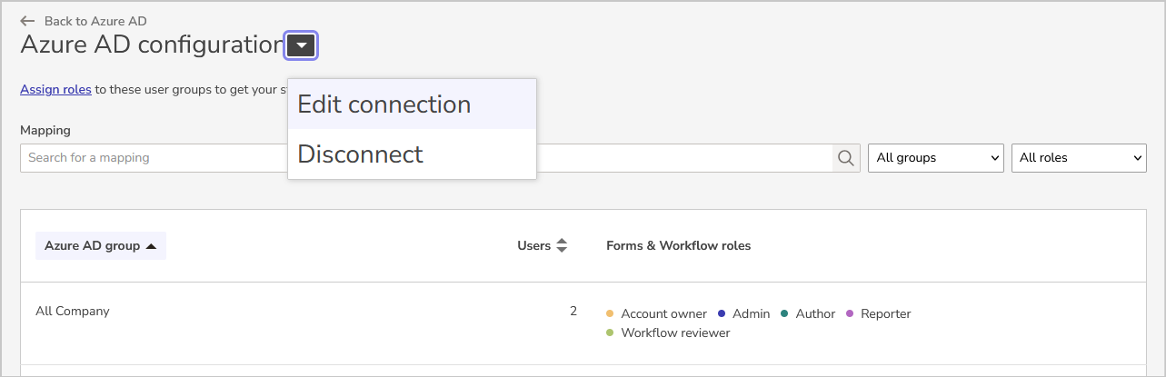Click the back arrow icon
This screenshot has height=377, width=1166.
(x=27, y=21)
